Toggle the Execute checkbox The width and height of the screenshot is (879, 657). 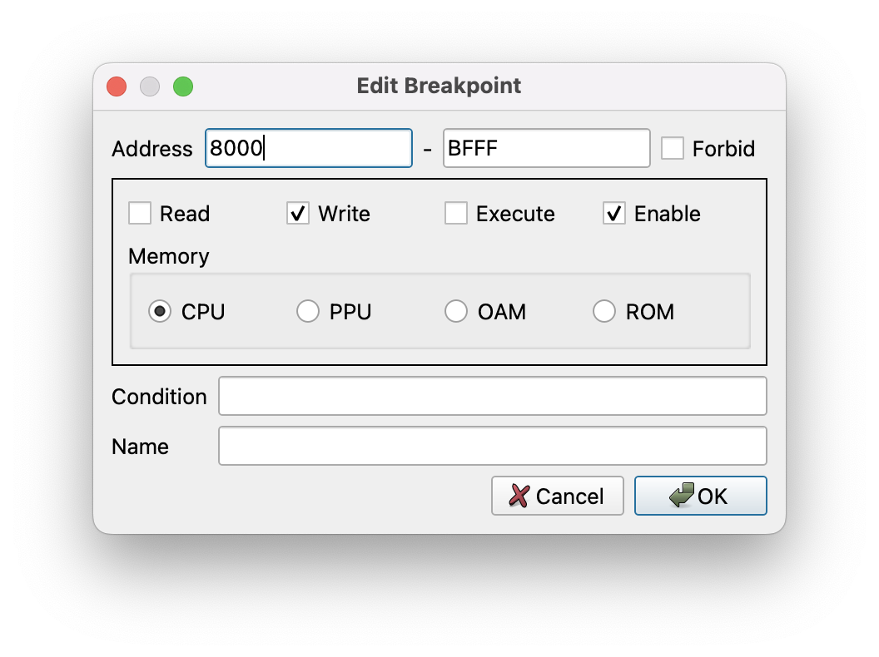[x=456, y=214]
